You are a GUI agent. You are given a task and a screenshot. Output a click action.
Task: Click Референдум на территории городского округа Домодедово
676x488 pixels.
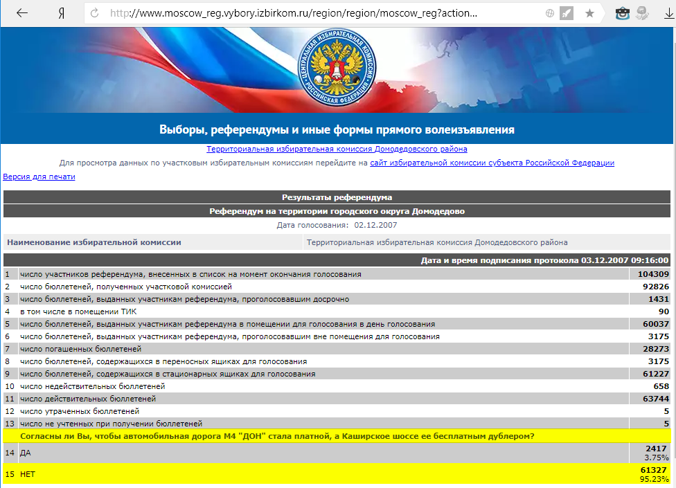[337, 211]
